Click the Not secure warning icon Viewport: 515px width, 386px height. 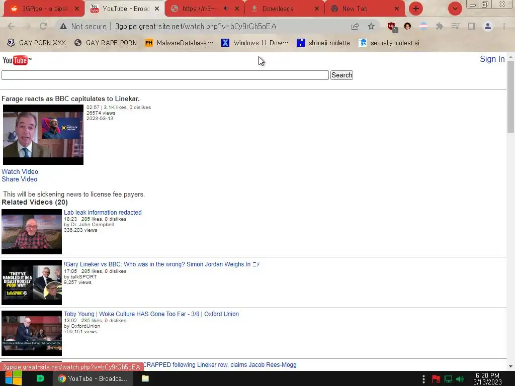63,26
